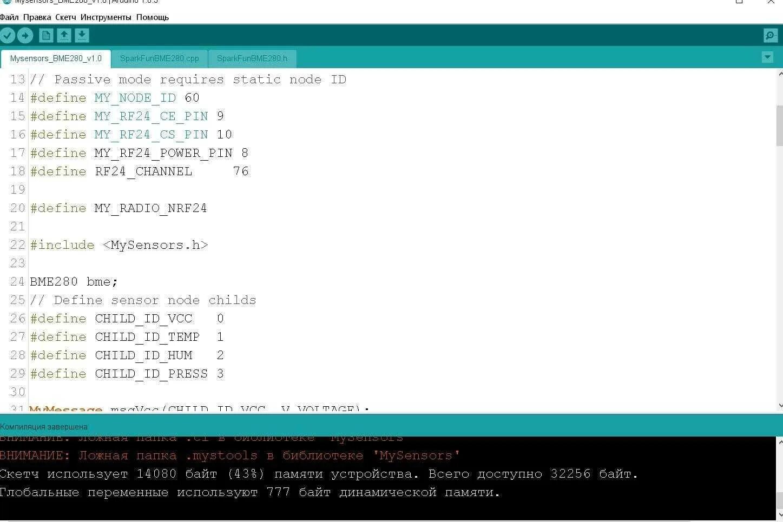The image size is (783, 522).
Task: Click the Verify (checkmark) button
Action: click(x=8, y=36)
